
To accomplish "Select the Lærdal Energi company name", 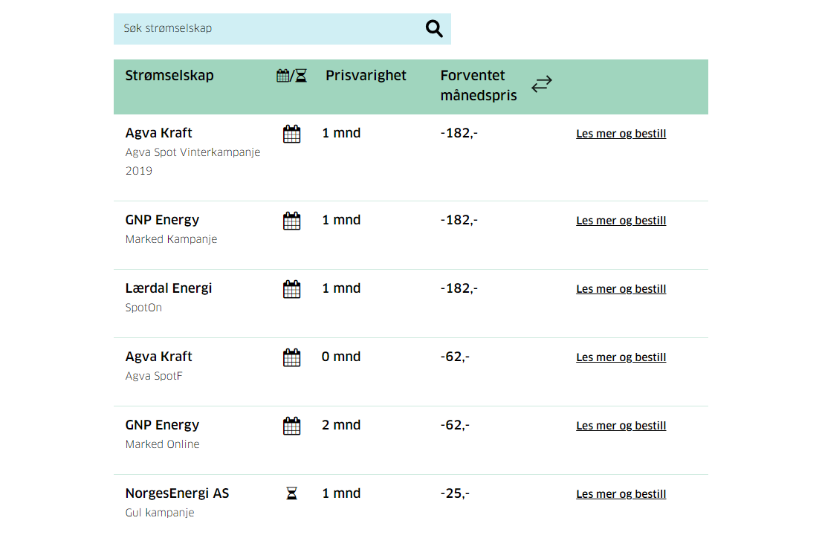I will pyautogui.click(x=169, y=288).
